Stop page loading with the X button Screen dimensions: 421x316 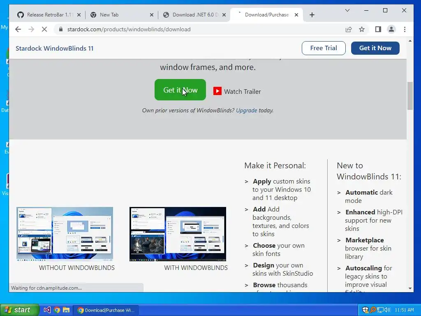[x=44, y=29]
